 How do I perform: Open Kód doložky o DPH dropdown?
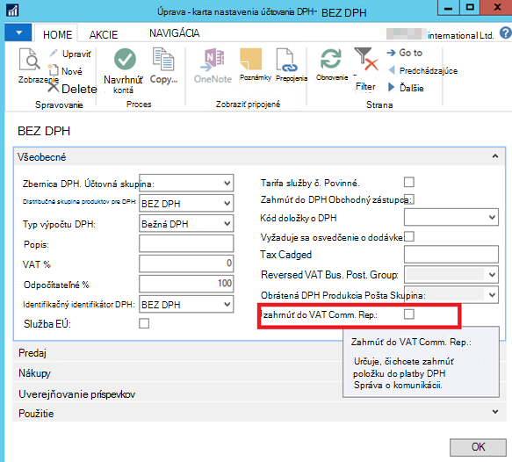click(x=492, y=217)
